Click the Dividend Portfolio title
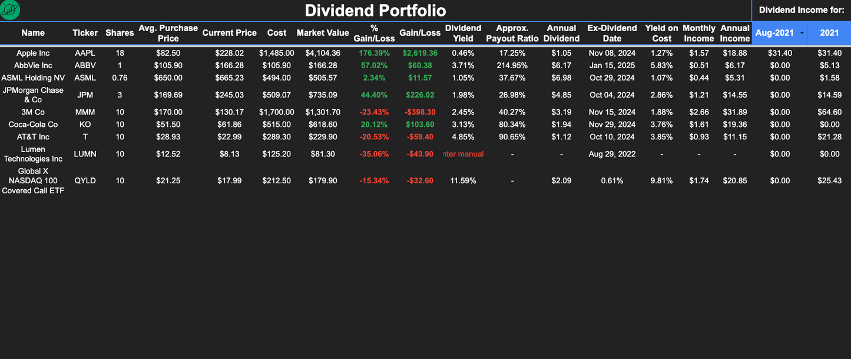 375,10
